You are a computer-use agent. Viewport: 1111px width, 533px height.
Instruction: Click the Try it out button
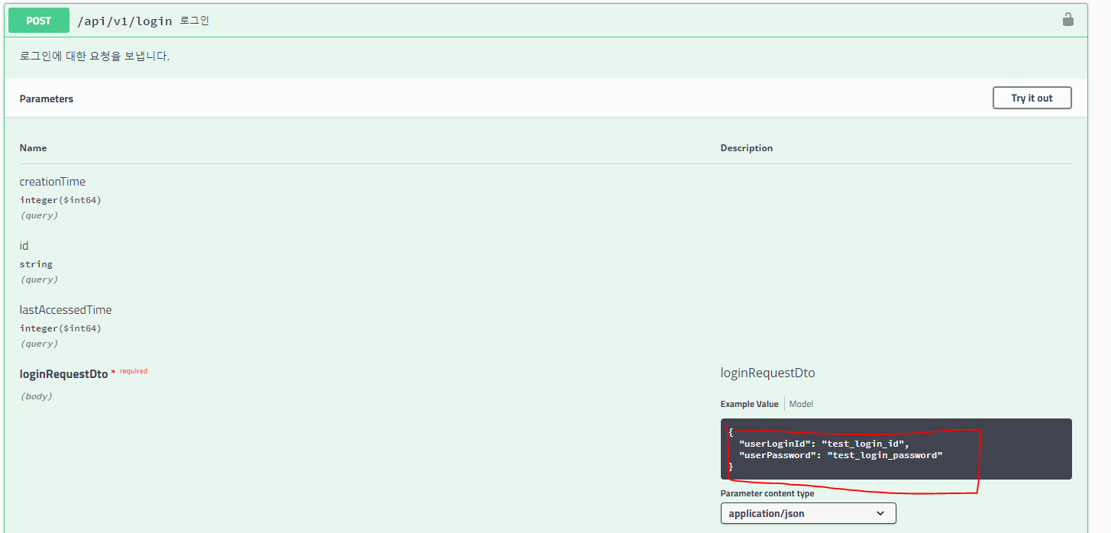pyautogui.click(x=1032, y=98)
